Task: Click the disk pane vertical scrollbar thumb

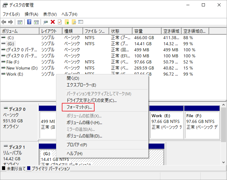Action: pos(224,125)
